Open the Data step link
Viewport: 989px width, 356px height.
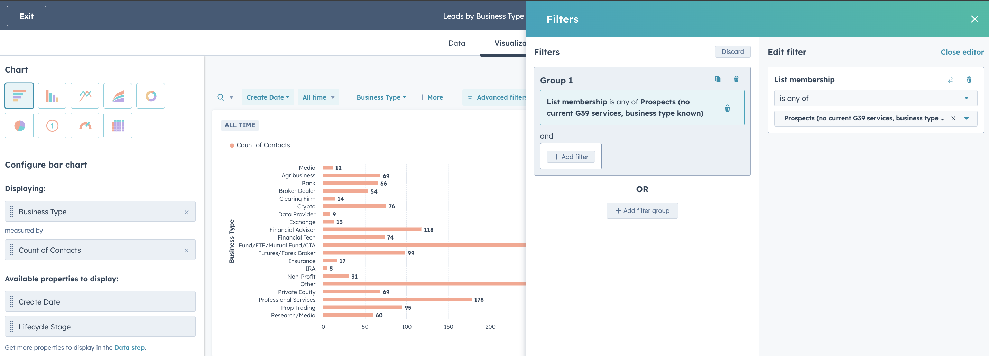tap(129, 348)
